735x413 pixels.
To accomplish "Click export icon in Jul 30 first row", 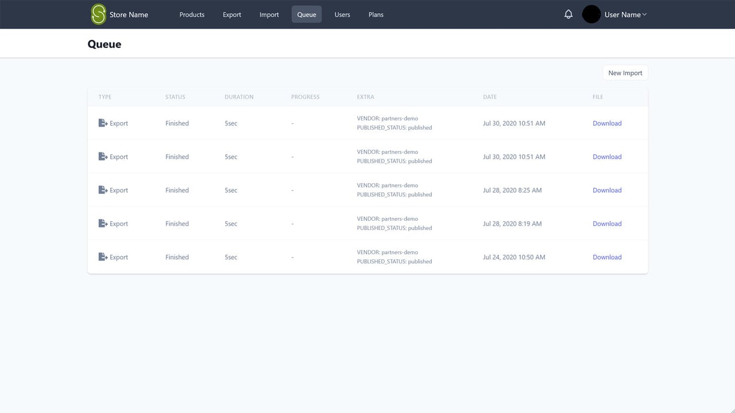I will click(103, 123).
